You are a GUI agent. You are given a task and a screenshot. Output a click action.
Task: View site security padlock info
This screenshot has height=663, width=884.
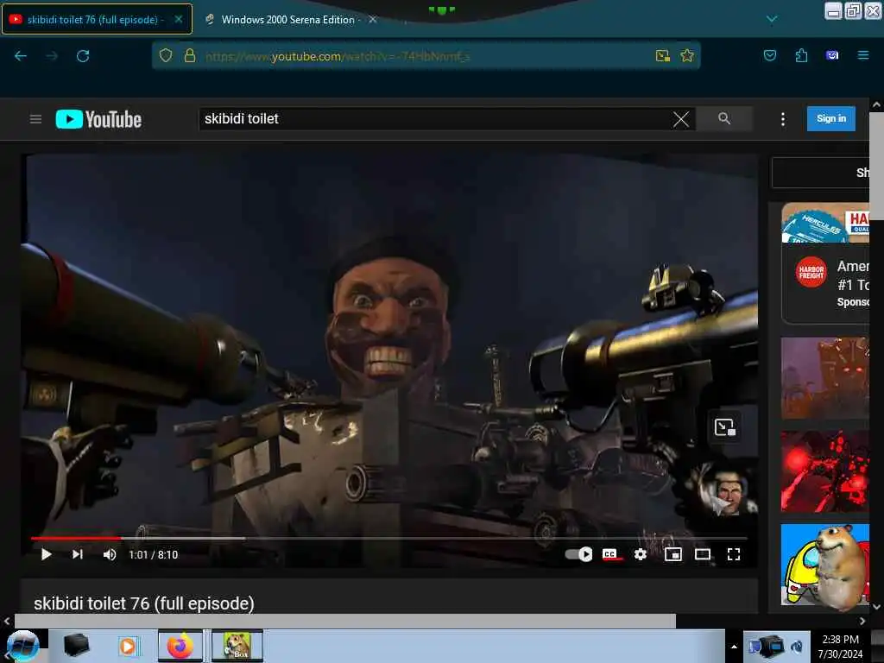(190, 55)
